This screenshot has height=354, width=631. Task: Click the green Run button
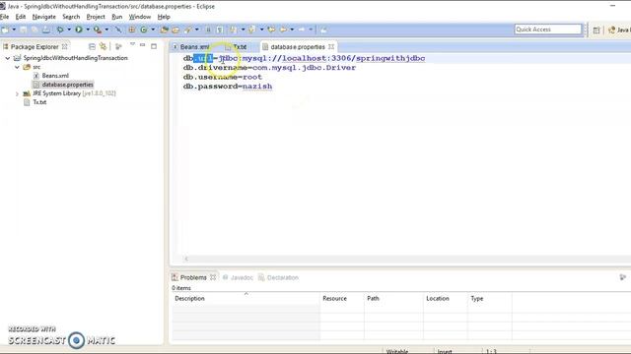pos(79,29)
